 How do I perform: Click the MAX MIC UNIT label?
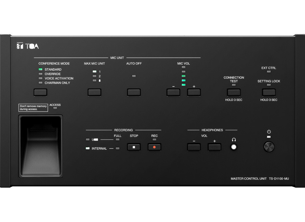point(94,64)
